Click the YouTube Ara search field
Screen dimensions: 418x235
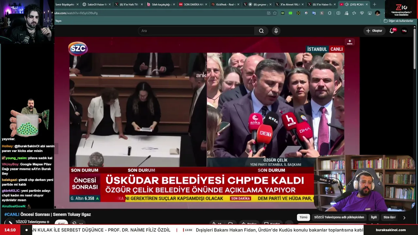196,31
